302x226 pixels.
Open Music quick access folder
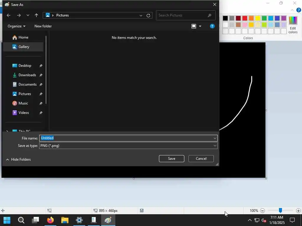click(23, 103)
